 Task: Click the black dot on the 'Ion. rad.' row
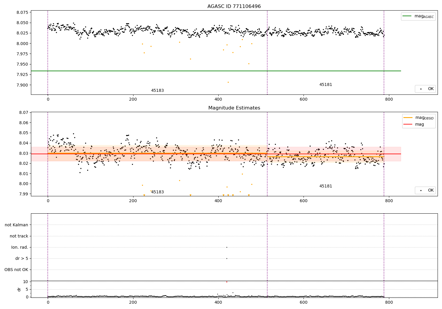click(227, 247)
